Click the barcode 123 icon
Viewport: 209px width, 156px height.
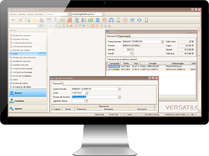(49, 20)
